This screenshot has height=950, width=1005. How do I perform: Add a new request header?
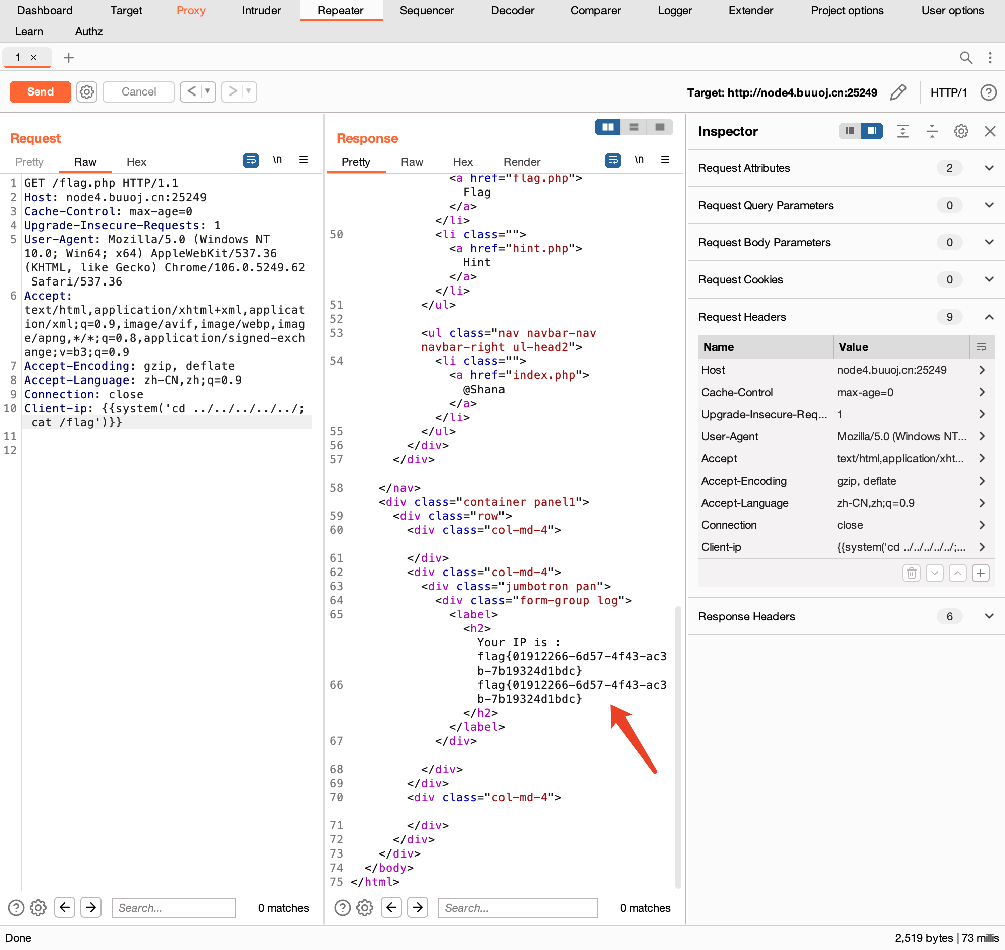pyautogui.click(x=980, y=573)
